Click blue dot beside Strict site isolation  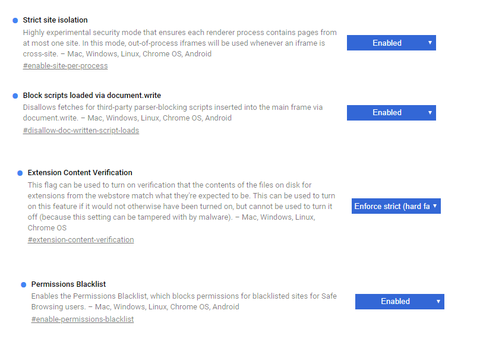[x=15, y=21]
